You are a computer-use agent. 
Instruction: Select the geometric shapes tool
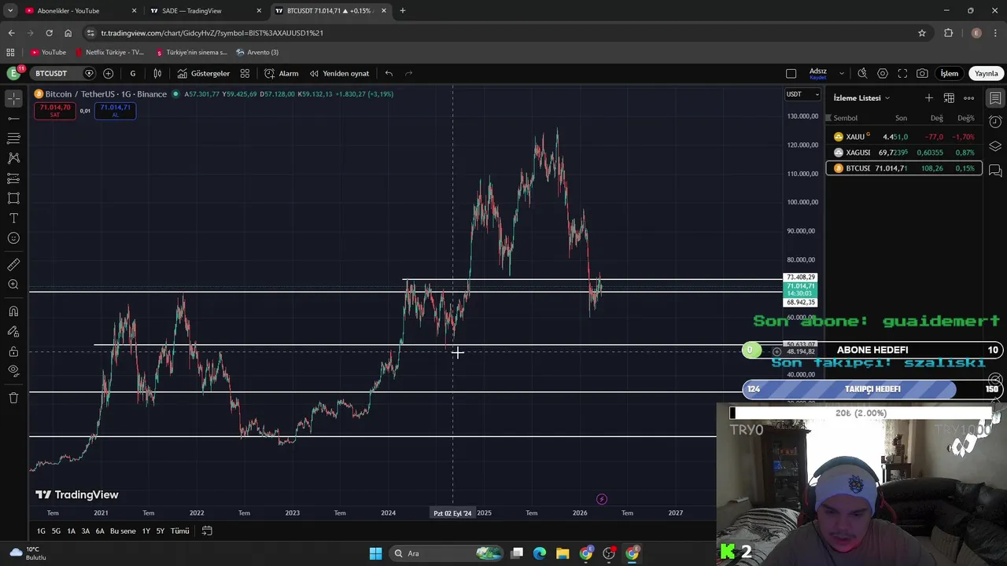pyautogui.click(x=13, y=198)
